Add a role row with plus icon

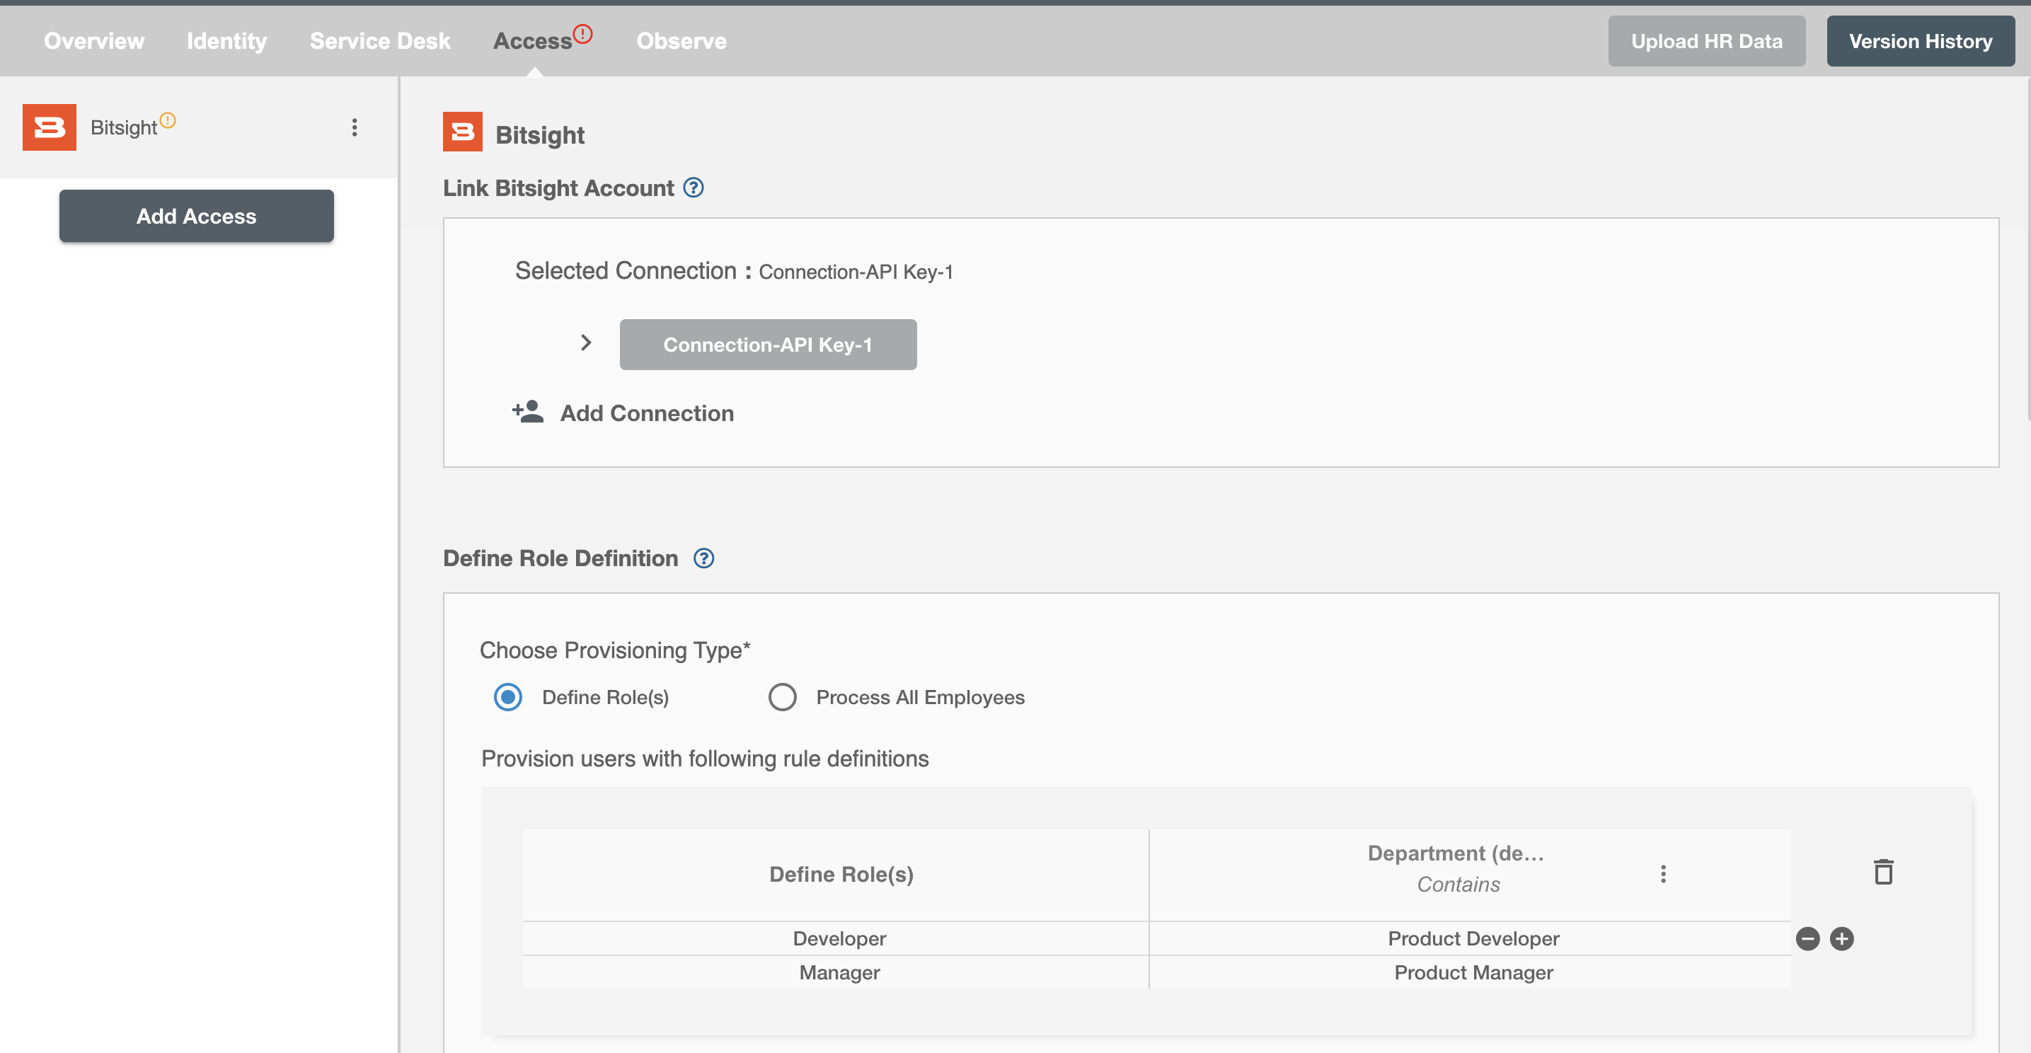[x=1842, y=939]
